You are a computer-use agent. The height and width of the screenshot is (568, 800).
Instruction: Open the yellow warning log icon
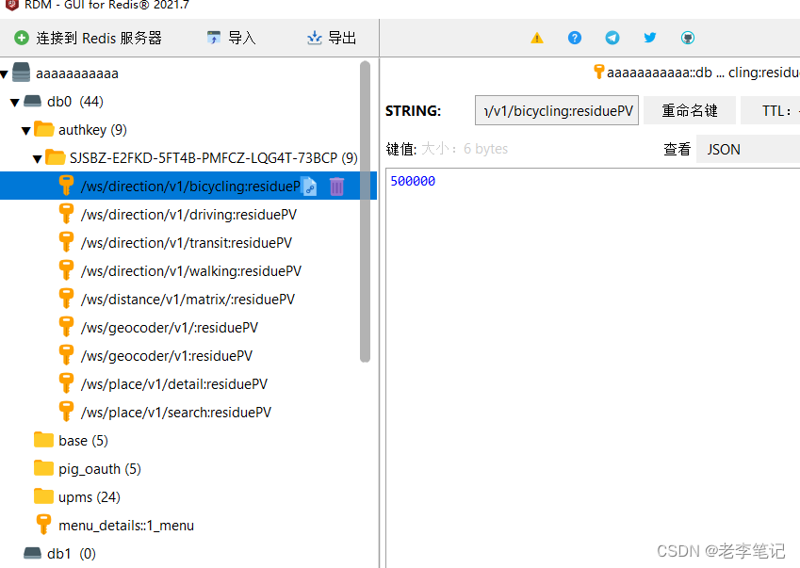click(537, 38)
